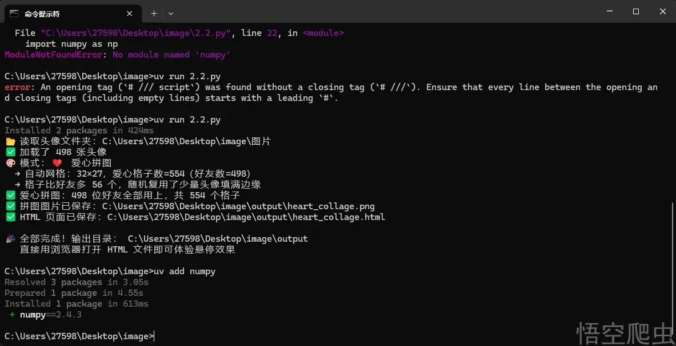Click the checkmark next to 加载了 498 张头像
Viewport: 676px width, 346px height.
click(x=10, y=152)
